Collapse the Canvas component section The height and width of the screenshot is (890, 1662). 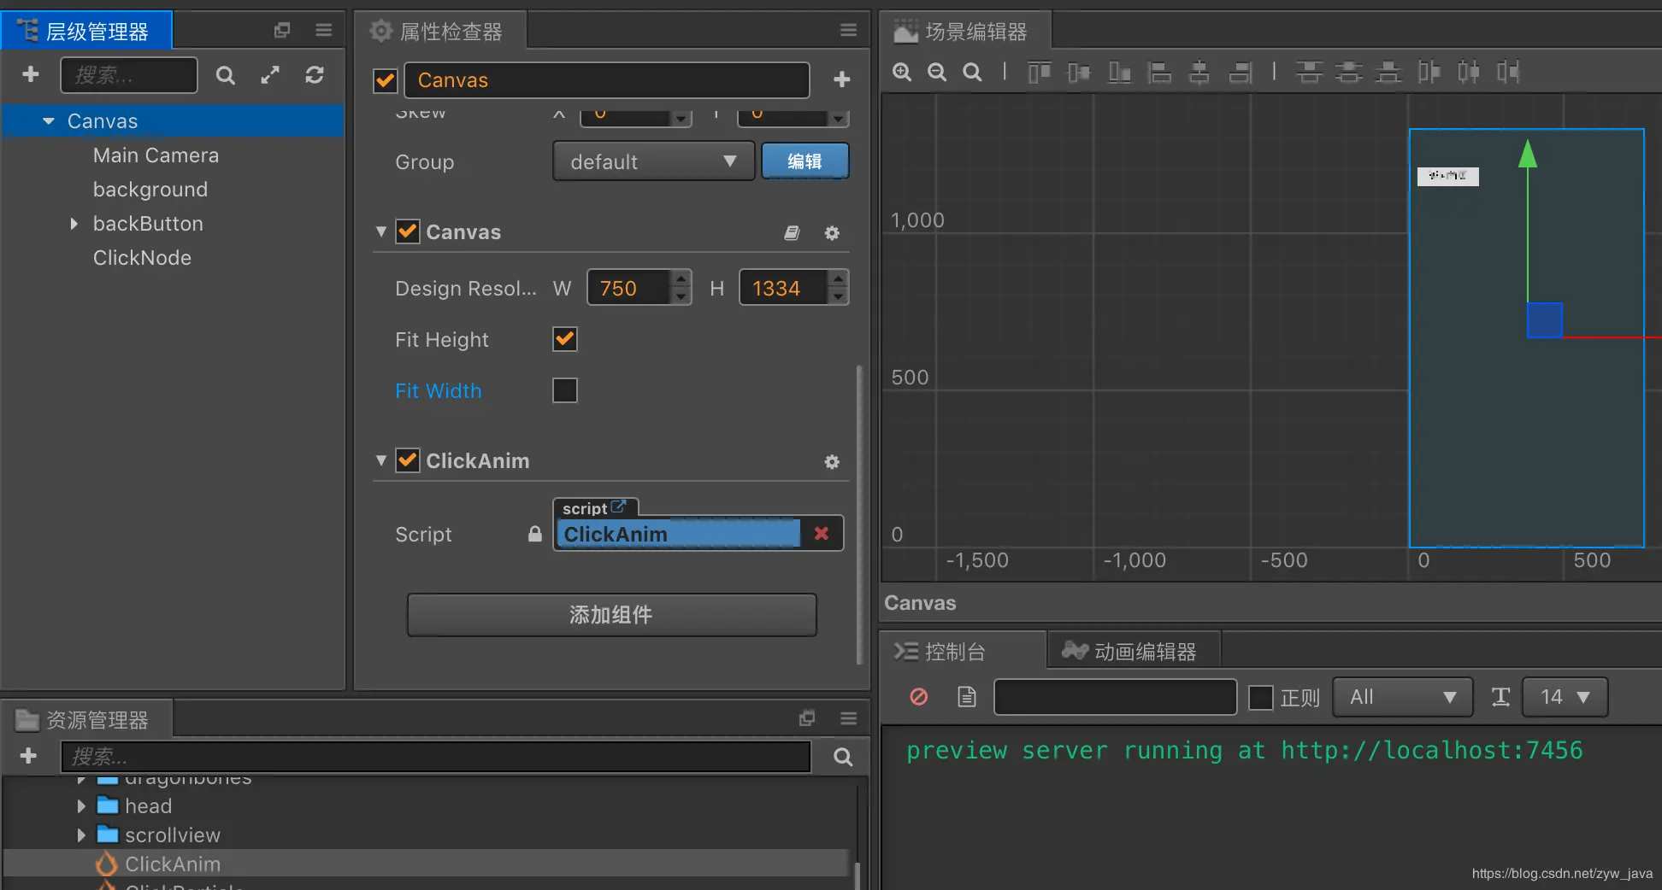click(x=381, y=231)
